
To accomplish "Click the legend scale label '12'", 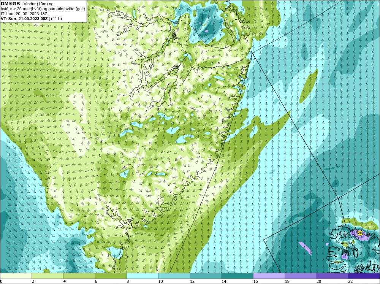I will point(192,281).
